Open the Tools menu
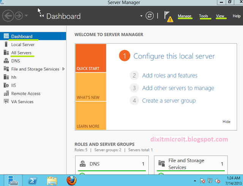Viewport: 243px width, 186px height. pyautogui.click(x=204, y=16)
